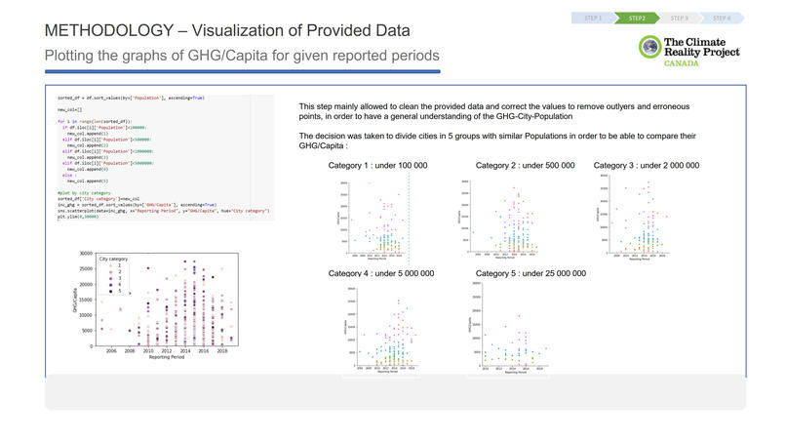
Task: Select the STEP 4 progress arrow
Action: (722, 19)
